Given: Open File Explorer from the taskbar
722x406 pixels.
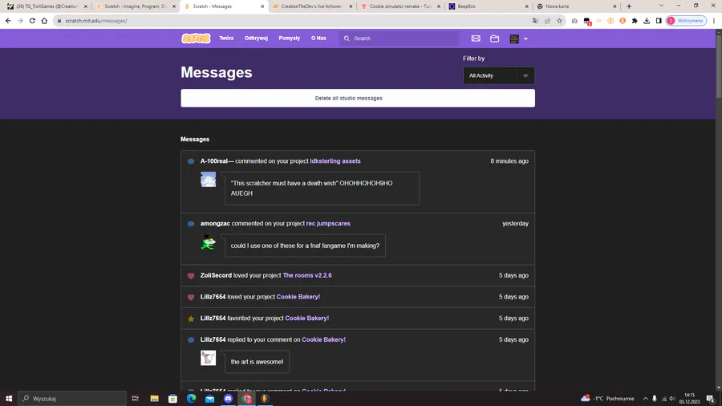Looking at the screenshot, I should point(154,399).
